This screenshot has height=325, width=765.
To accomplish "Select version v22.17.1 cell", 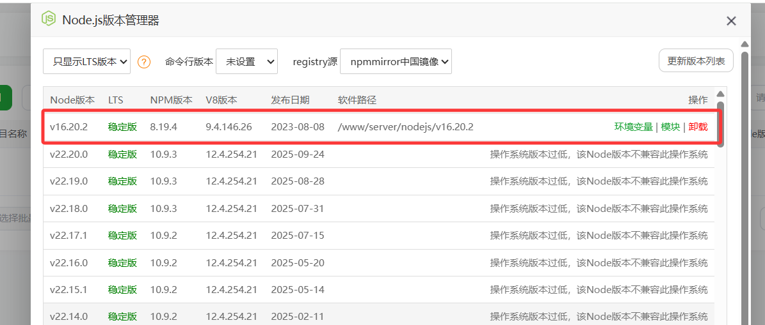I will pos(68,236).
